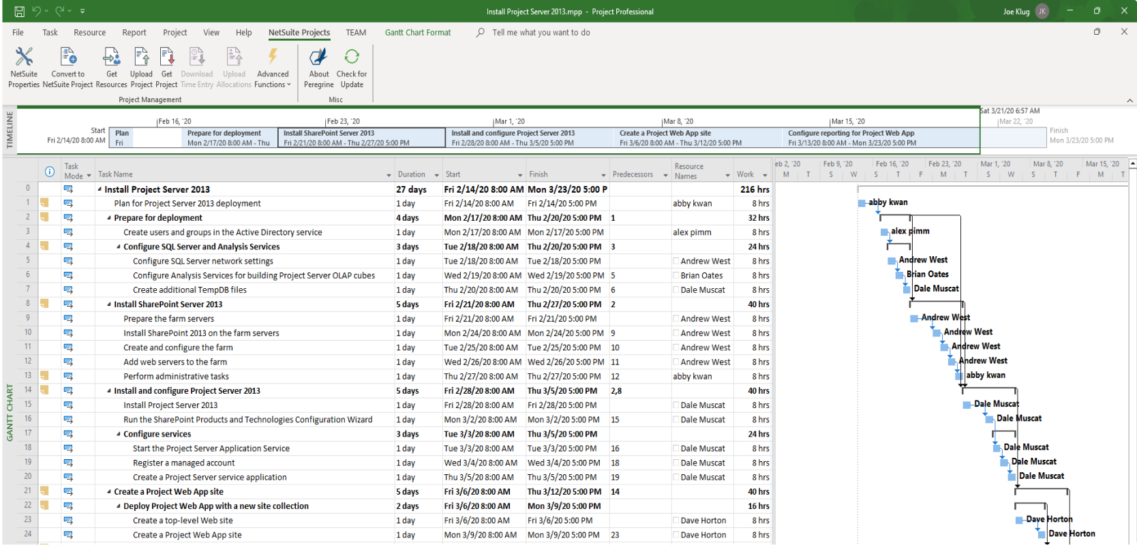Toggle Dale Muscat checkbox on row 18
Image resolution: width=1137 pixels, height=545 pixels.
676,448
